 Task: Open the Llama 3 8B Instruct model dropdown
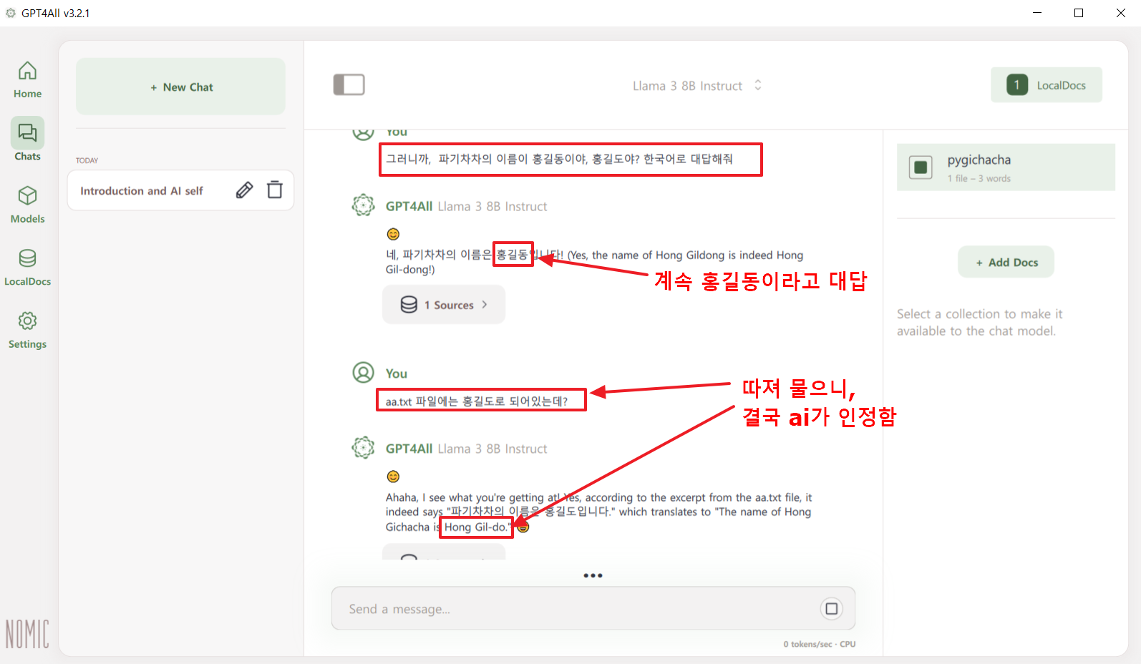[696, 86]
